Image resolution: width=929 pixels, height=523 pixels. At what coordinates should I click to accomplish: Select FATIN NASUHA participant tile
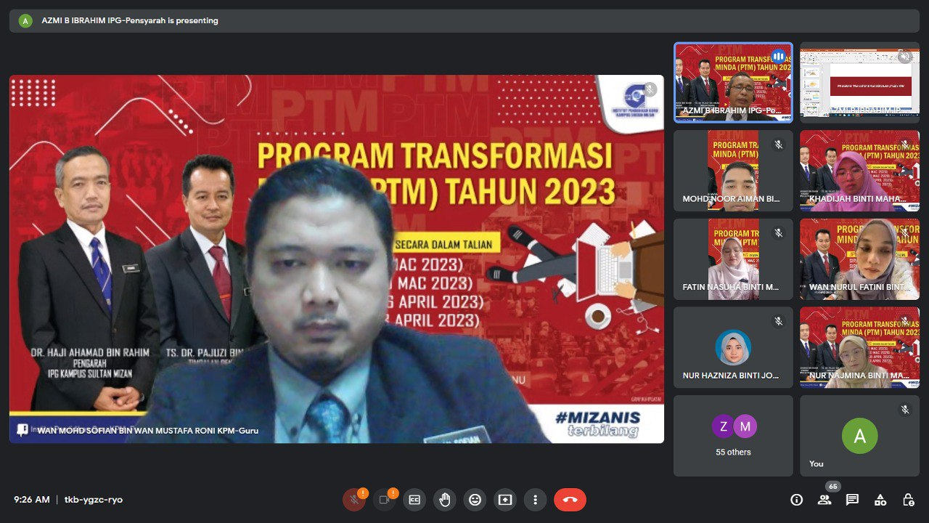click(x=733, y=259)
